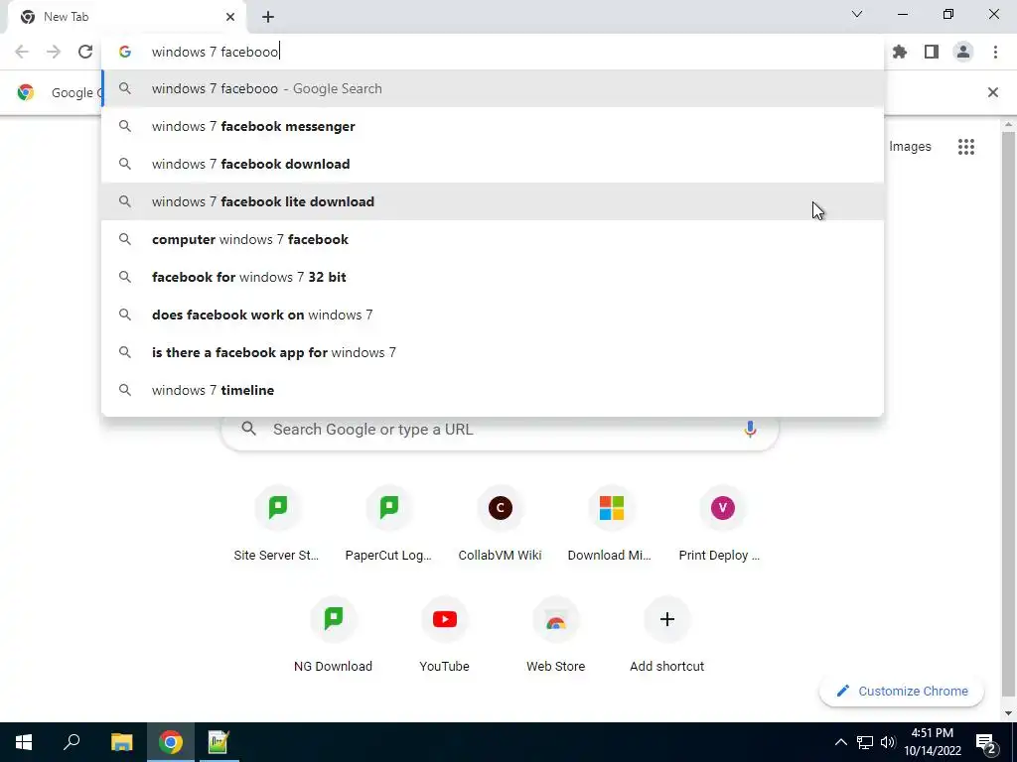The height and width of the screenshot is (762, 1017).
Task: Select 'windows 7 facebook lite download' suggestion
Action: [493, 201]
